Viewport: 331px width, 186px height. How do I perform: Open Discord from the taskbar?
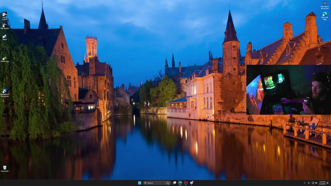(191, 183)
